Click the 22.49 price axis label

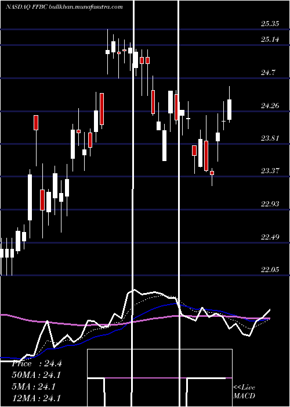tap(270, 237)
